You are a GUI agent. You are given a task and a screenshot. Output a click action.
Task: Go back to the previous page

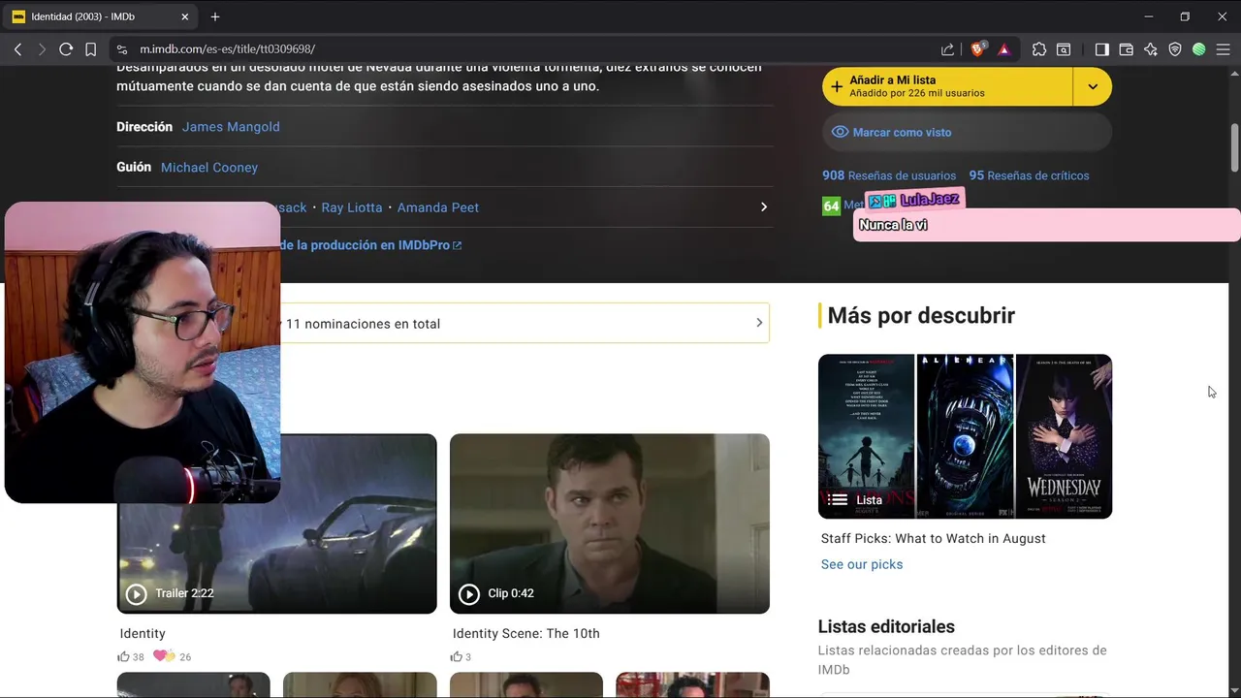(x=17, y=49)
